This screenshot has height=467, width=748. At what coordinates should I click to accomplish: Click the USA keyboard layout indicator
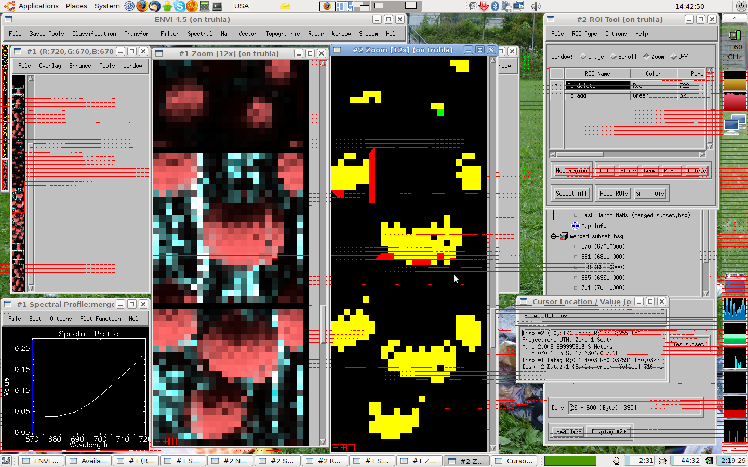click(242, 6)
